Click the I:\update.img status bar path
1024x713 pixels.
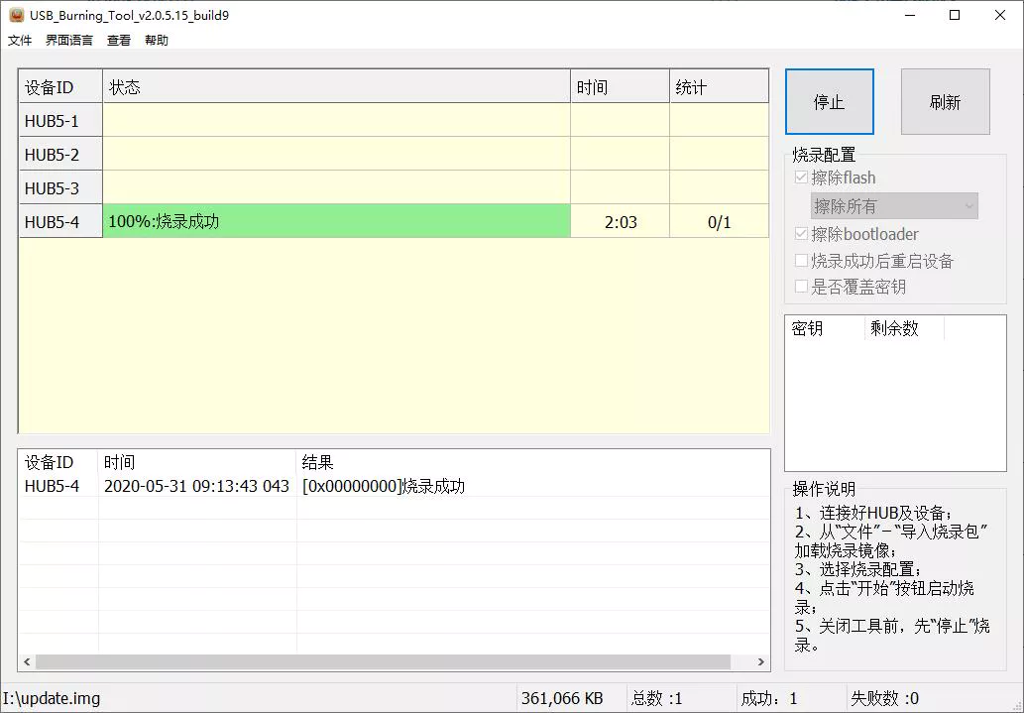click(x=52, y=699)
